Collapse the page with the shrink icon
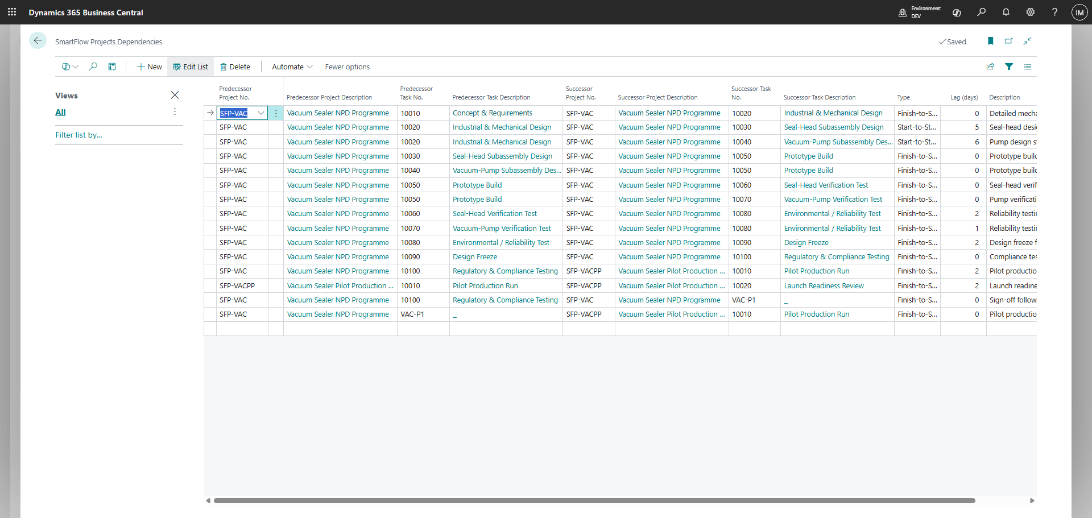Image resolution: width=1092 pixels, height=518 pixels. (1027, 41)
